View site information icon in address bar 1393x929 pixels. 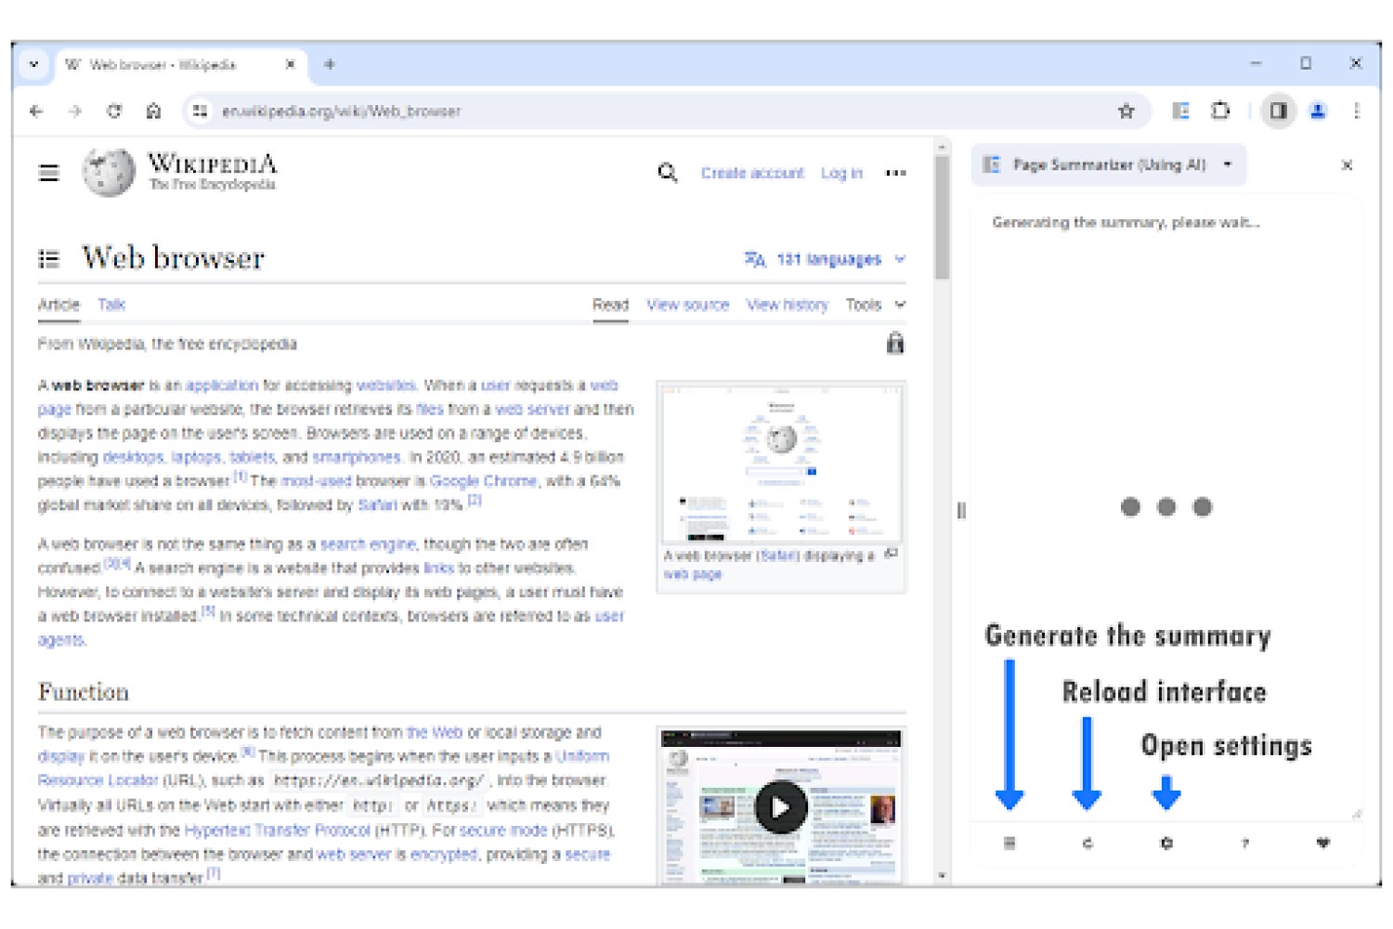click(x=200, y=111)
